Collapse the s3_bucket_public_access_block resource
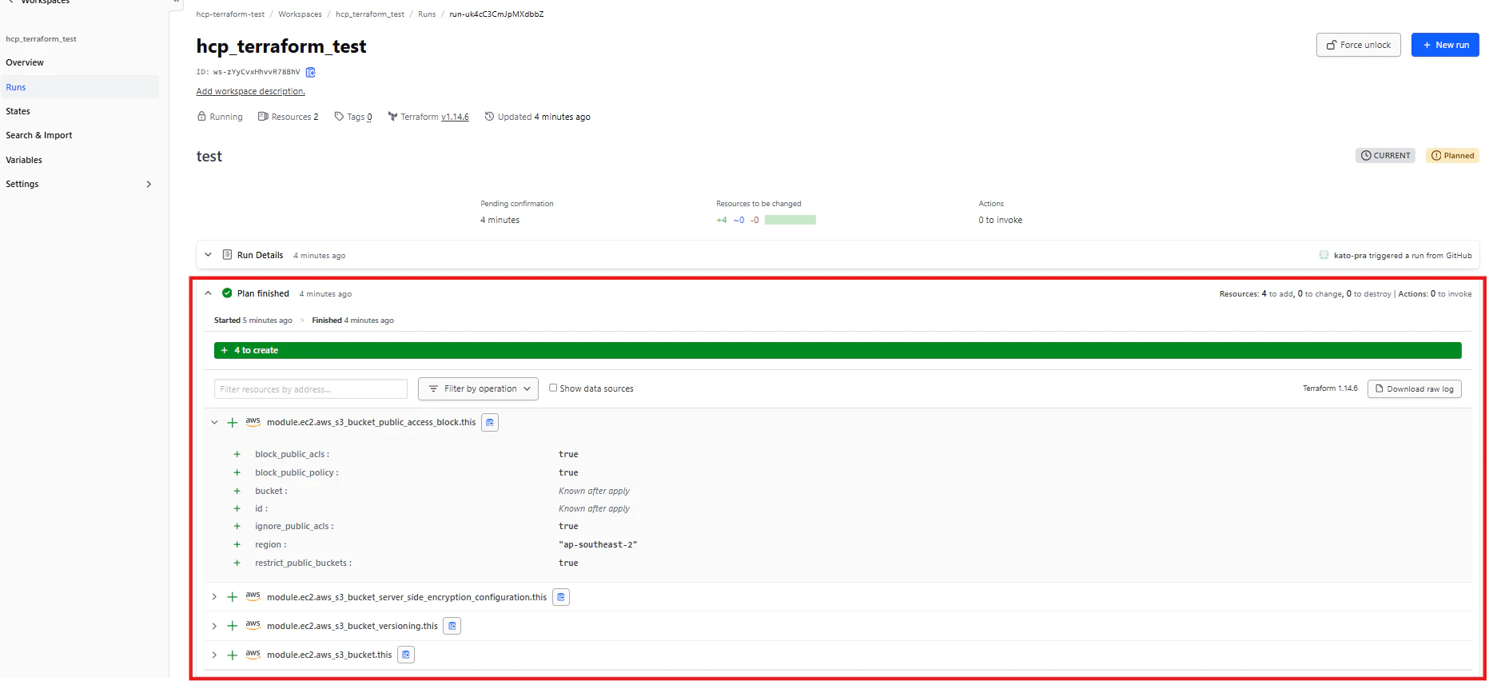This screenshot has width=1497, height=681. 214,422
